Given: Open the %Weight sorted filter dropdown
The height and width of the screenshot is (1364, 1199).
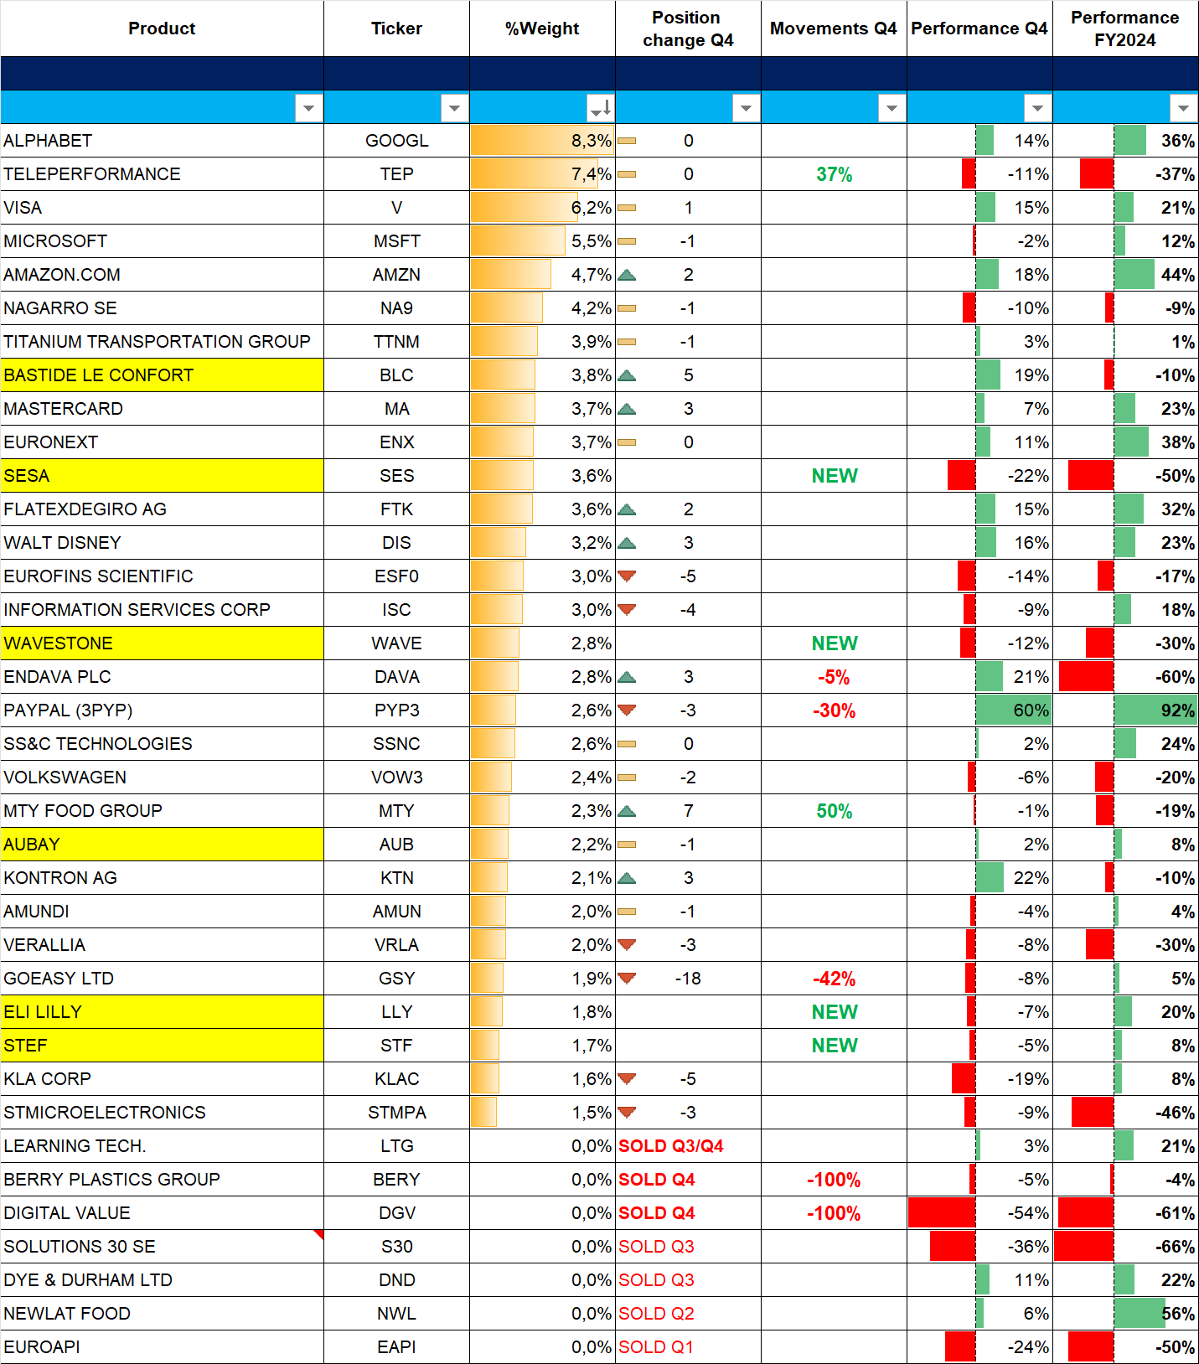Looking at the screenshot, I should click(601, 108).
